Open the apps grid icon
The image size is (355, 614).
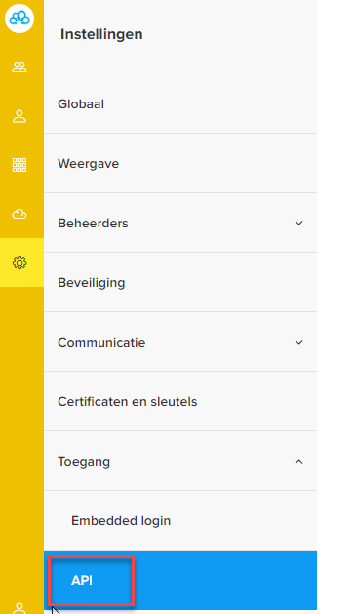(x=20, y=165)
